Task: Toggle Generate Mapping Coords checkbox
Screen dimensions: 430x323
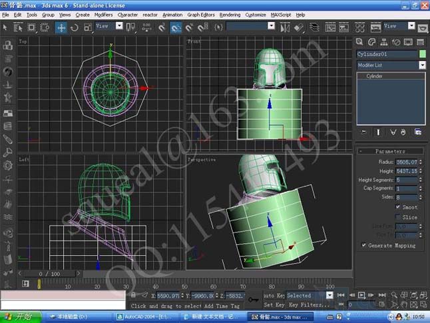Action: [x=363, y=245]
